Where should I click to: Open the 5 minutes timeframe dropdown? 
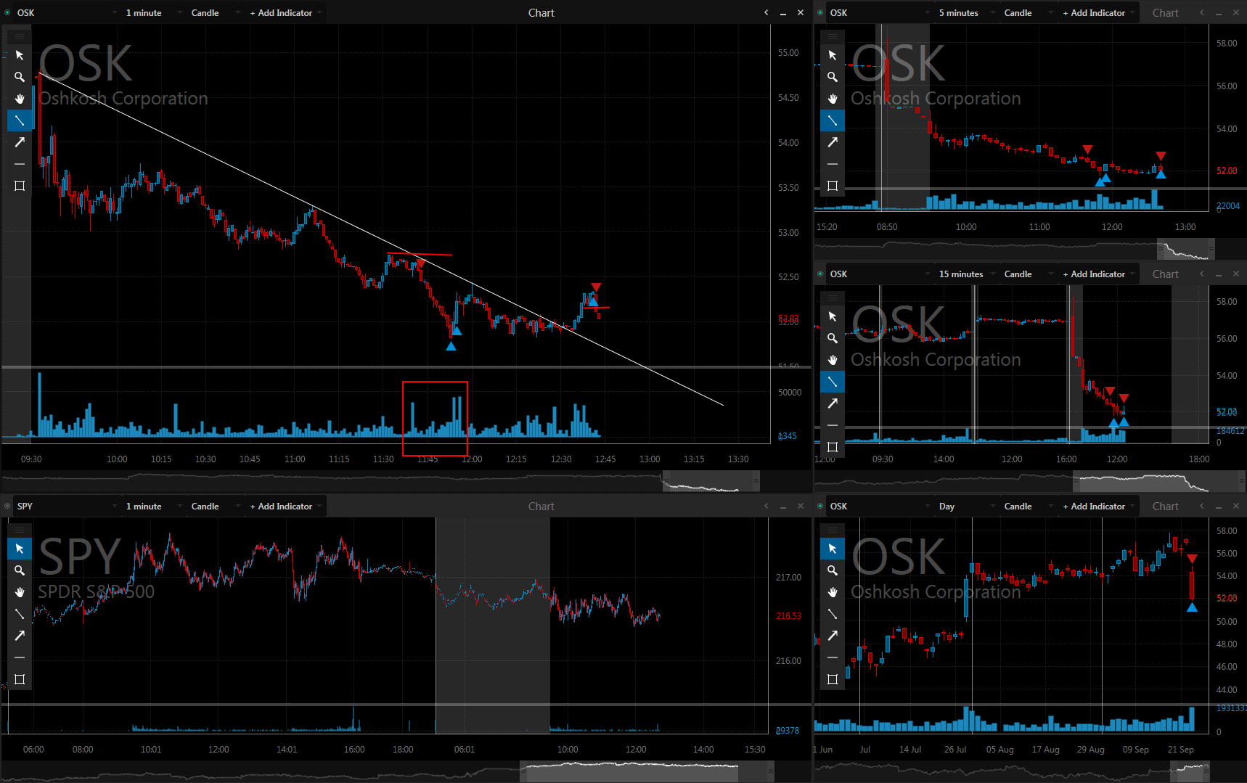pyautogui.click(x=966, y=12)
